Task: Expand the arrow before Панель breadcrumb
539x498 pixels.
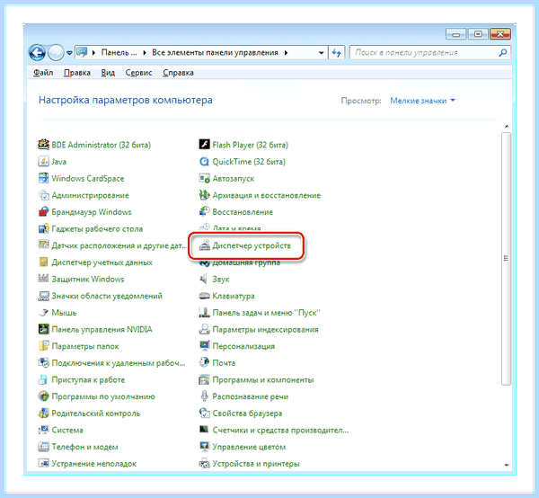Action: coord(93,53)
